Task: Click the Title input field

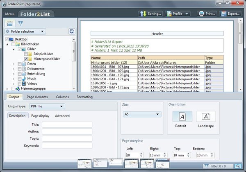Action: click(x=67, y=124)
